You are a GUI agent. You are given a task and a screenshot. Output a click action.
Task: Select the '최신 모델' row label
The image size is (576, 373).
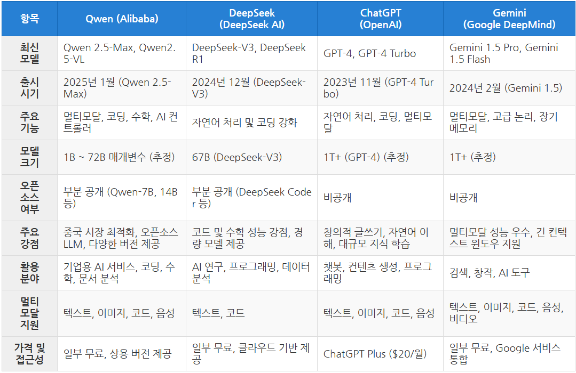(30, 53)
